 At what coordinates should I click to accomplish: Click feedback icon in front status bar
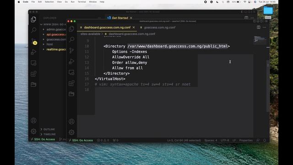(x=258, y=140)
